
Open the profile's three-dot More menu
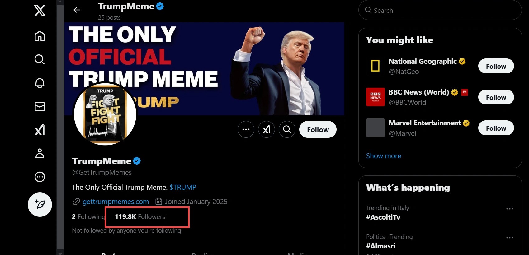click(246, 129)
